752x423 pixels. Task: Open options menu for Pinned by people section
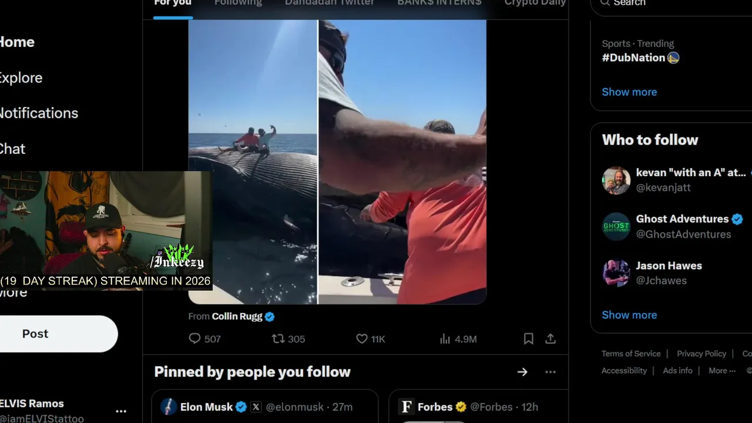550,372
